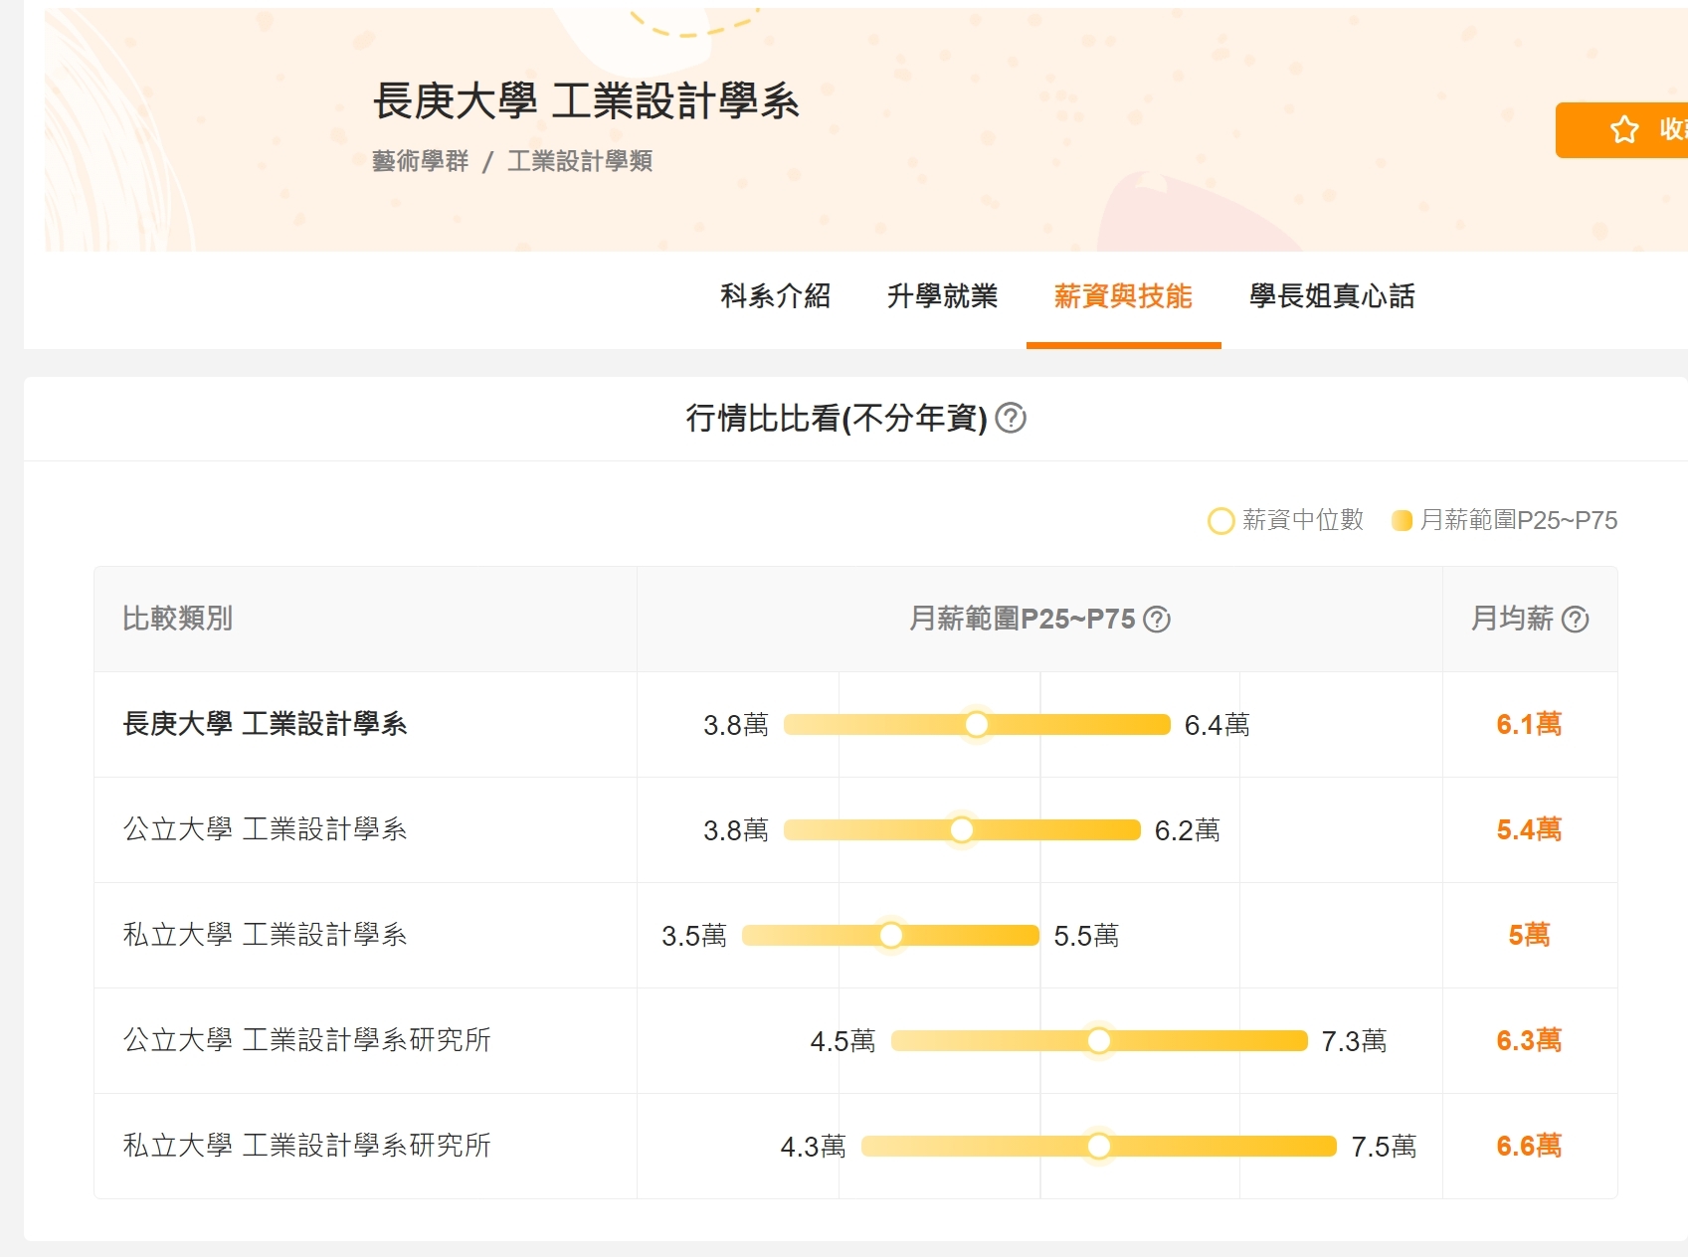Select the row label 私立大學 工業設計學系研究所
This screenshot has height=1257, width=1688.
(x=306, y=1146)
